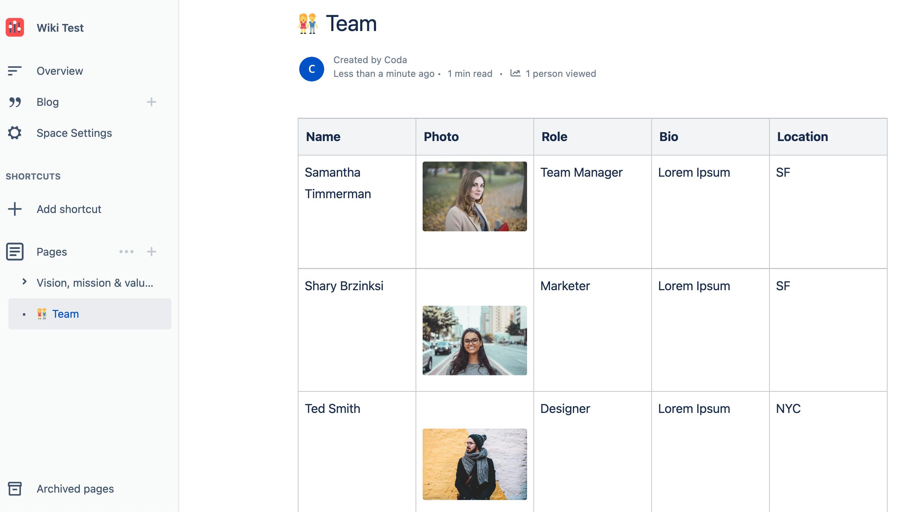Click the Team emoji icon in sidebar
913x512 pixels.
point(42,314)
